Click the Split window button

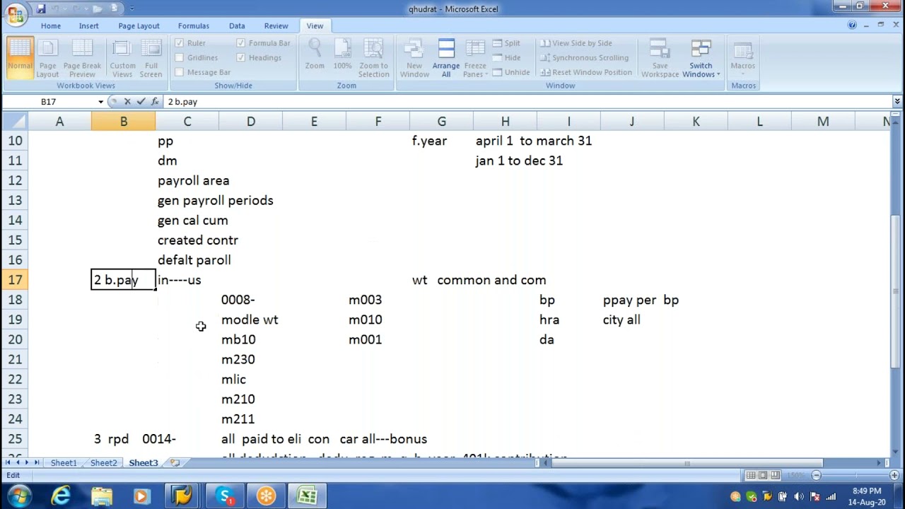click(506, 43)
